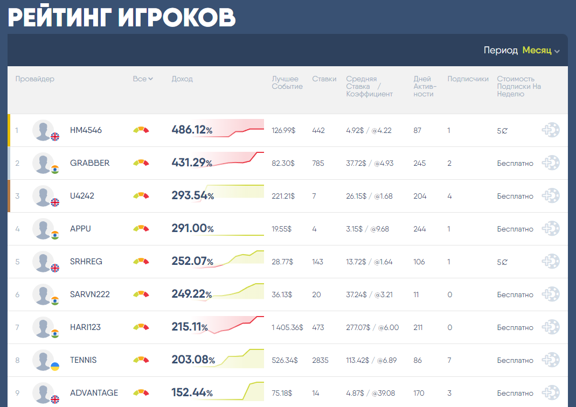Viewport: 576px width, 407px height.
Task: Click risk gauge icon for U4242
Action: point(141,196)
